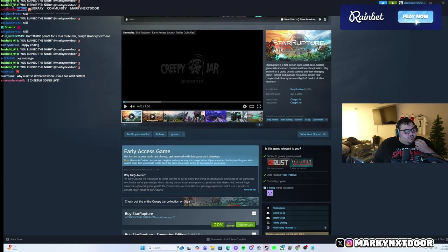Click the Steam taskbar icon
The image size is (448, 252).
tap(266, 248)
